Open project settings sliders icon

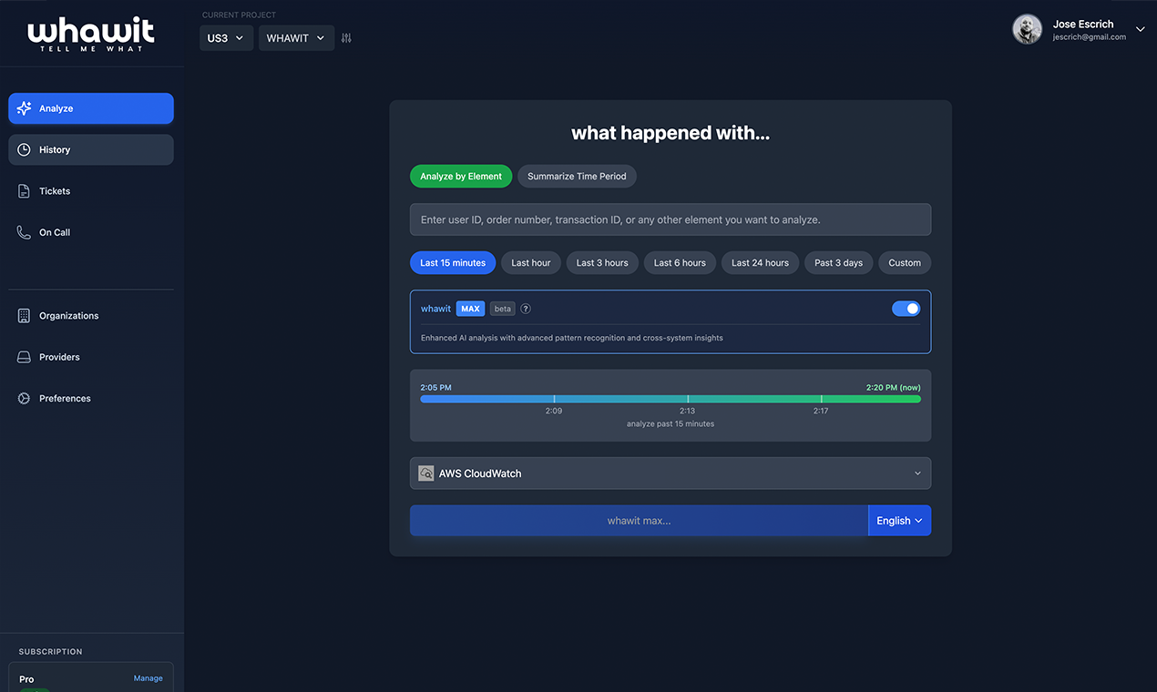346,38
